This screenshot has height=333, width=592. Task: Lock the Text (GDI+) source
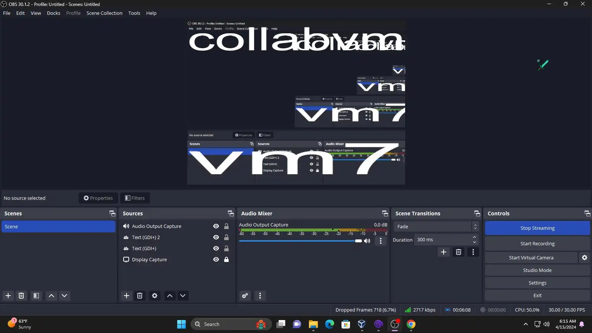pos(226,248)
